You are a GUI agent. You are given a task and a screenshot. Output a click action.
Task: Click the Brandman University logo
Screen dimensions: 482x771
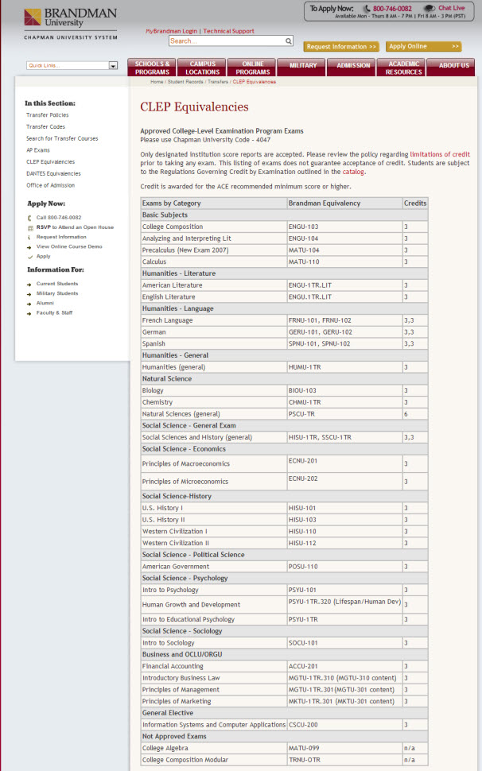70,24
